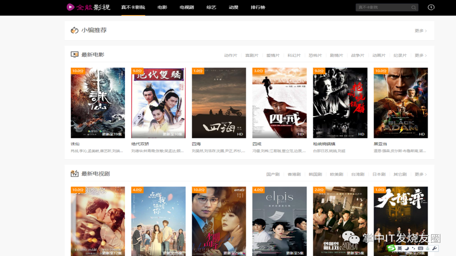The image size is (456, 256).
Task: Open the 四戒 movie poster
Action: (280, 103)
